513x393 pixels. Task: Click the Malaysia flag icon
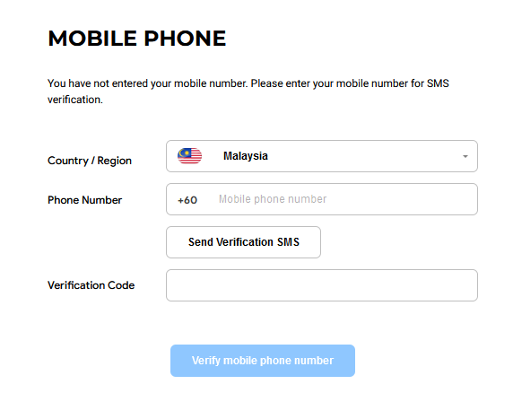pyautogui.click(x=189, y=156)
